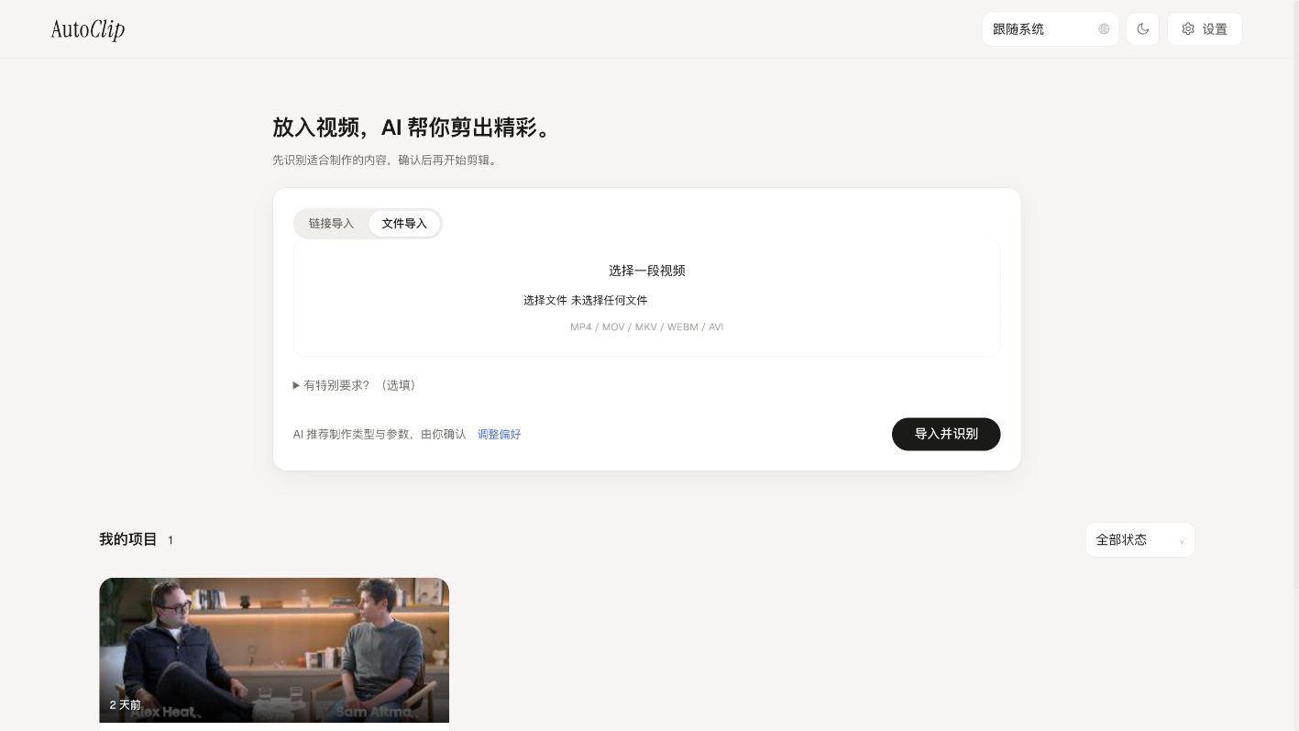Click 选择一段视频 label
The height and width of the screenshot is (731, 1299).
click(647, 271)
